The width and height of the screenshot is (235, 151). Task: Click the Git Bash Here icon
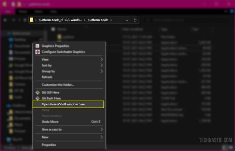coord(38,98)
